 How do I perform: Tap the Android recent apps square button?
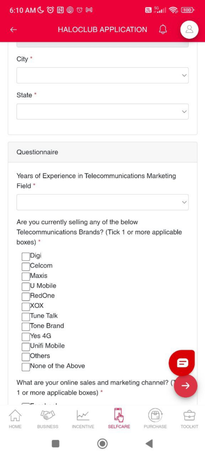(x=56, y=444)
